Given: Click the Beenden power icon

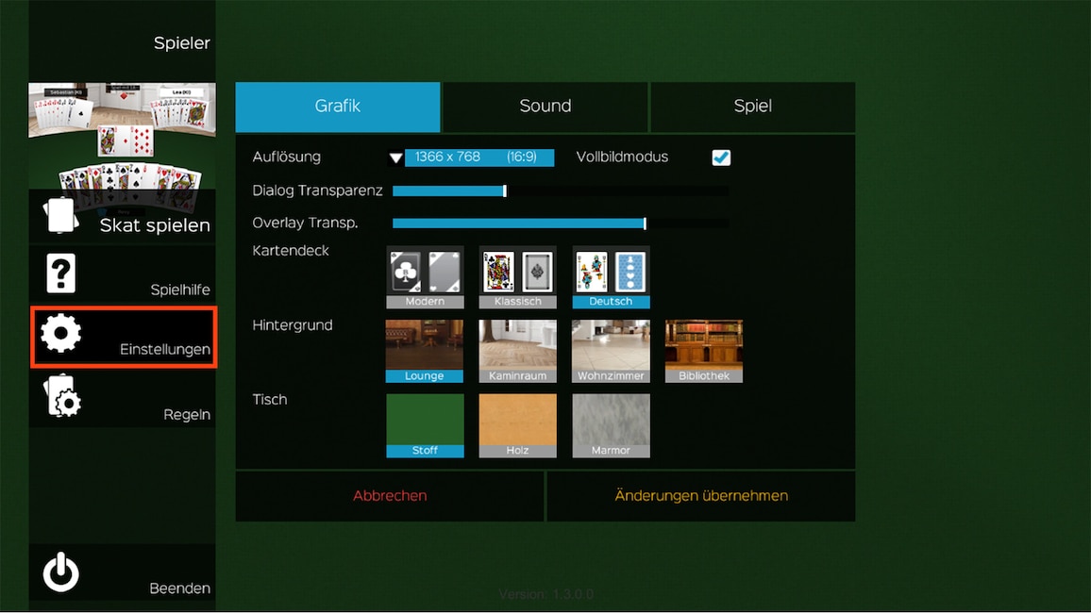Looking at the screenshot, I should (x=61, y=572).
